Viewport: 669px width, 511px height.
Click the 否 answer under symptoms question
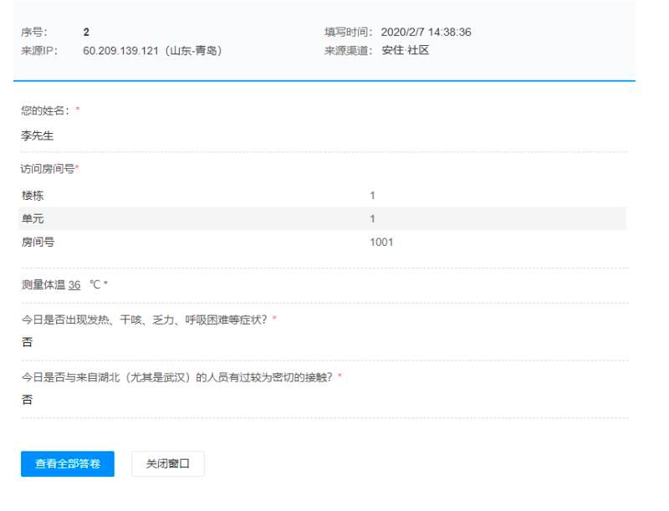point(27,342)
